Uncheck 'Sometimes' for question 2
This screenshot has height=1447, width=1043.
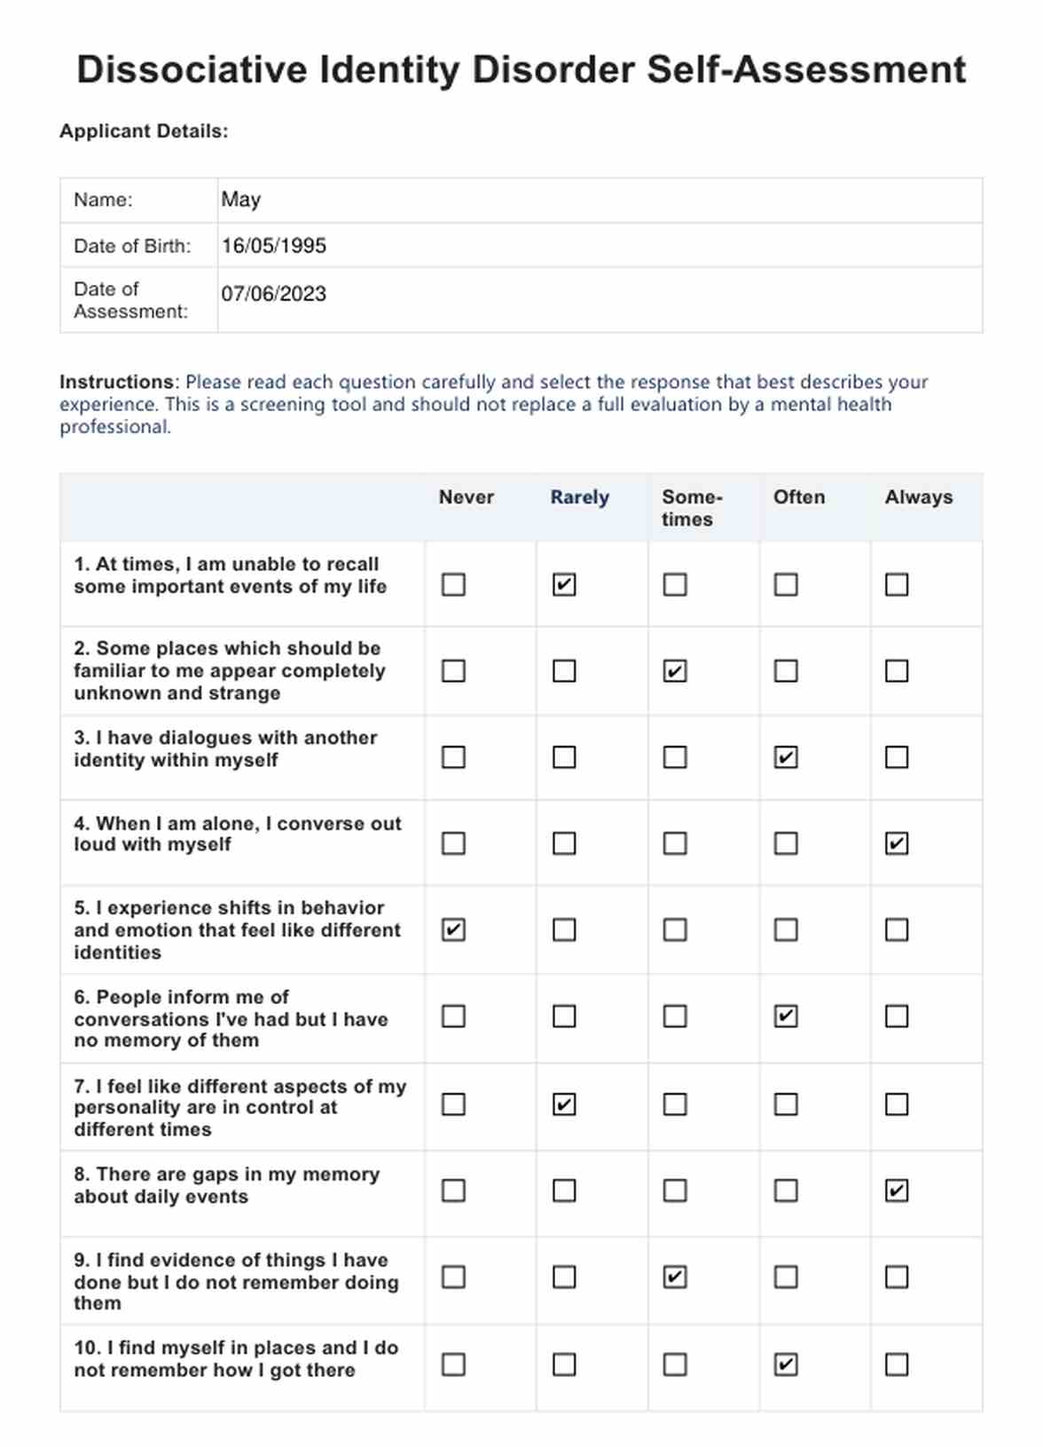[675, 670]
